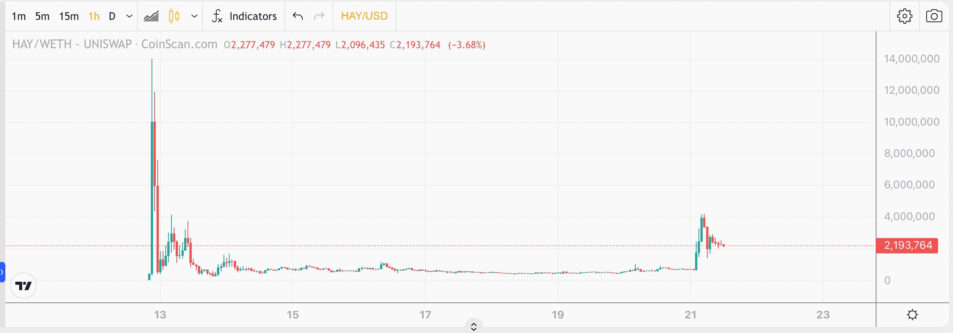This screenshot has height=333, width=953.
Task: Toggle the HAY/USD price pair
Action: point(364,16)
